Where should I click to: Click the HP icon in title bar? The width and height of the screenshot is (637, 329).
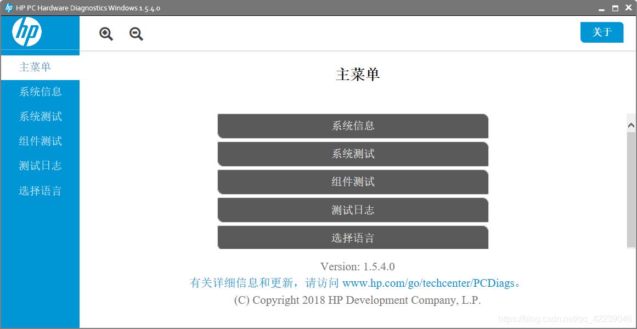9,8
